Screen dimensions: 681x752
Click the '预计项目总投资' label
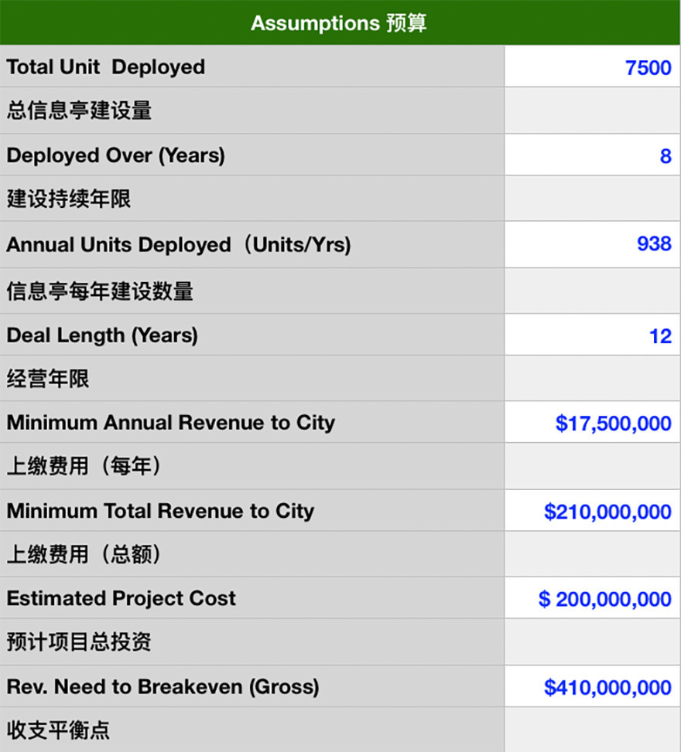[x=79, y=641]
